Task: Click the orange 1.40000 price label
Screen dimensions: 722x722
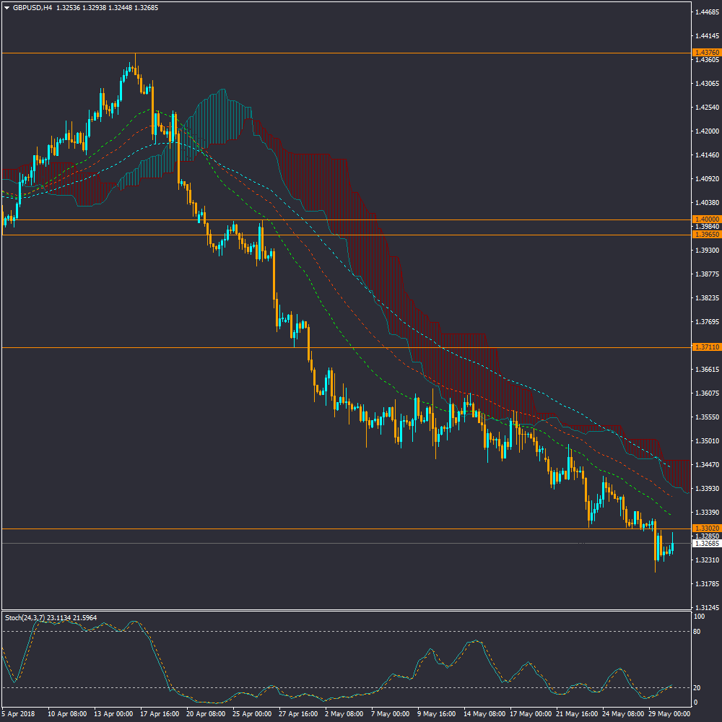Action: (x=705, y=219)
